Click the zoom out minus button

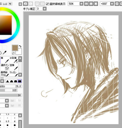coord(86,4)
